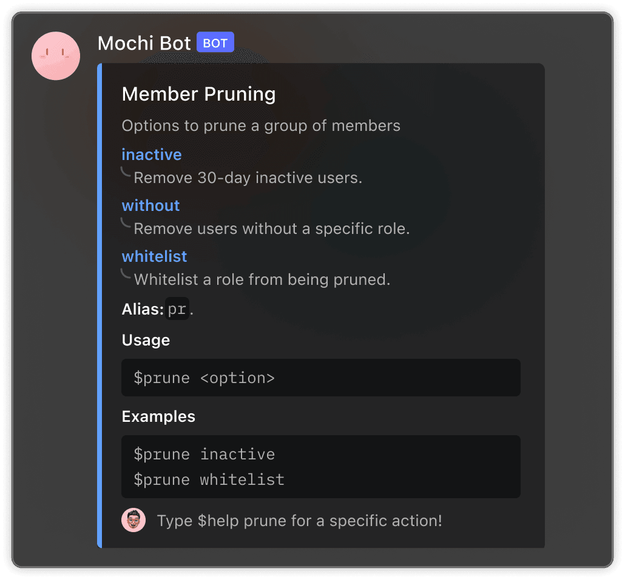Image resolution: width=625 pixels, height=580 pixels.
Task: Click the pink Mochi Bot avatar
Action: pyautogui.click(x=56, y=56)
